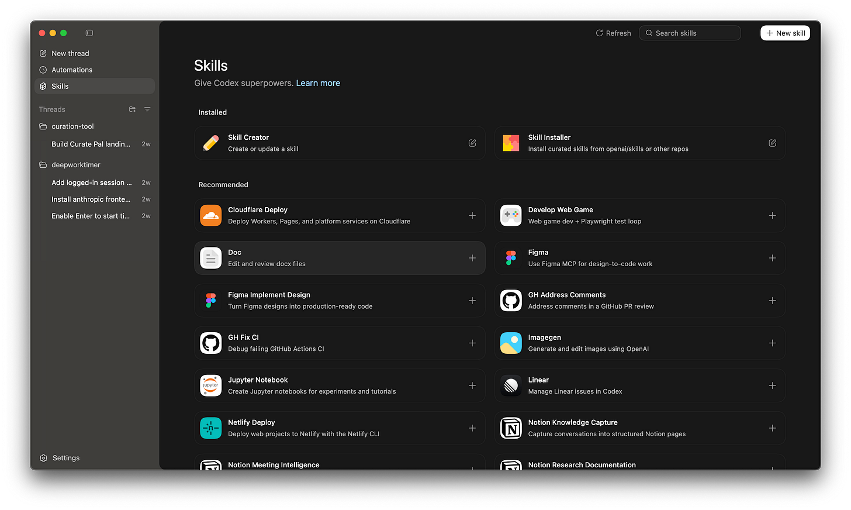This screenshot has width=851, height=510.
Task: Click the GH Fix CI GitHub logo
Action: [211, 343]
